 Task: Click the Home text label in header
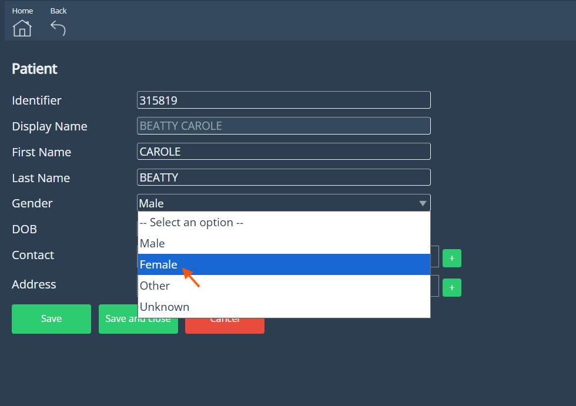coord(22,11)
